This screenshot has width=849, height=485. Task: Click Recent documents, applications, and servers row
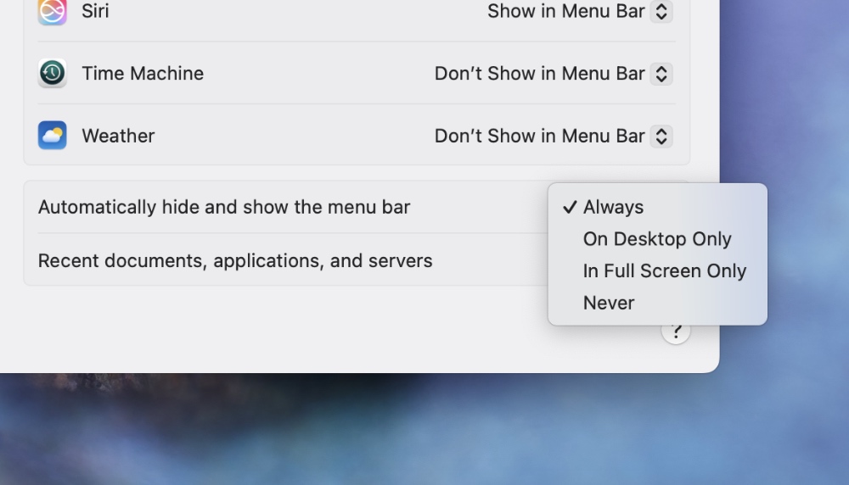point(235,261)
